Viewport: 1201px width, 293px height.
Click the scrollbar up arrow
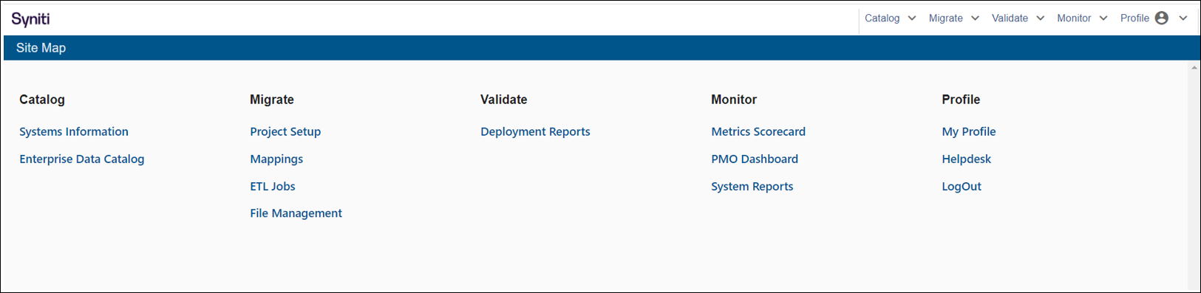click(x=1194, y=68)
